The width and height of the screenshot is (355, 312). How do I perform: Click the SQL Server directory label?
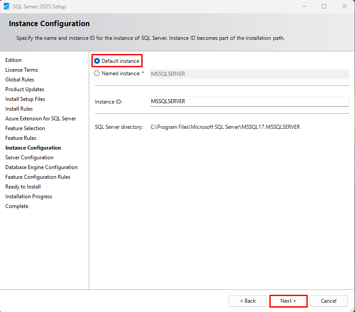[119, 127]
